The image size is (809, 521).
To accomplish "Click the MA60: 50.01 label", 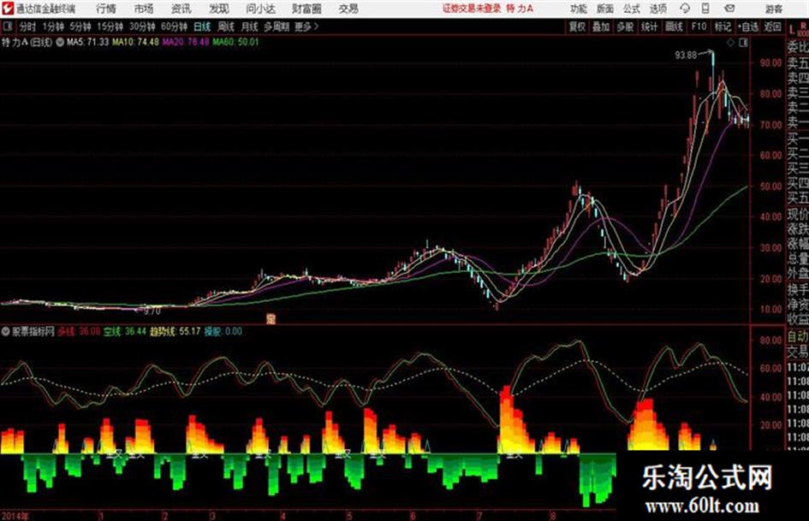I will pyautogui.click(x=235, y=42).
